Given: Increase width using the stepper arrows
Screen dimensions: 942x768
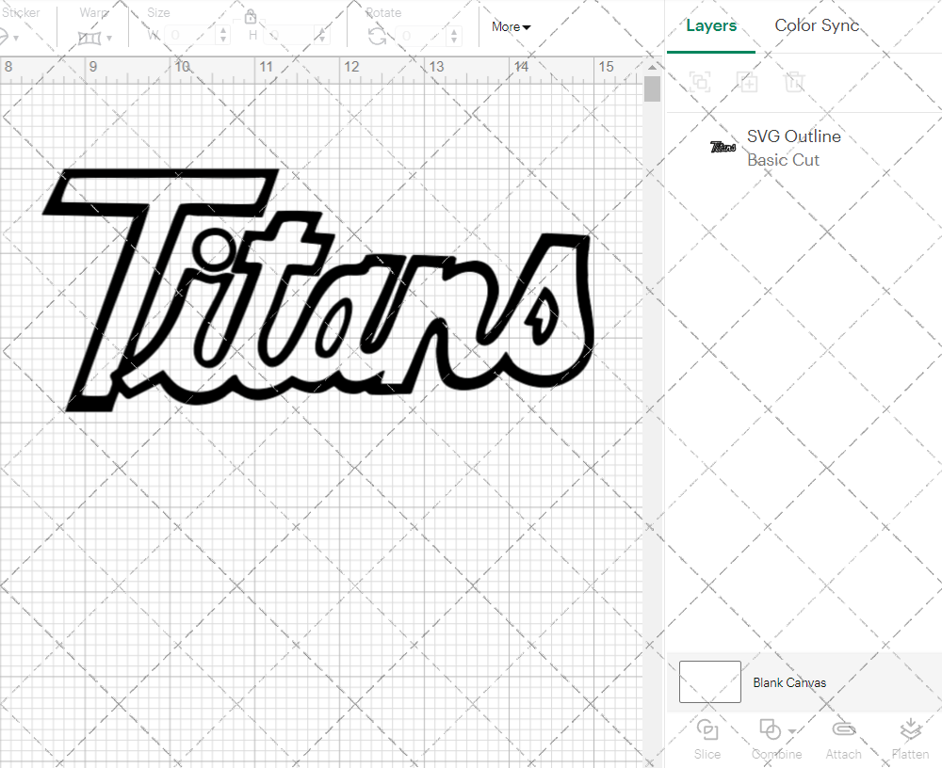Looking at the screenshot, I should pyautogui.click(x=222, y=31).
